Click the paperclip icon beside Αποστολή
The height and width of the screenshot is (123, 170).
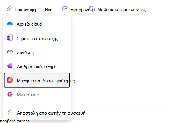(x=10, y=112)
